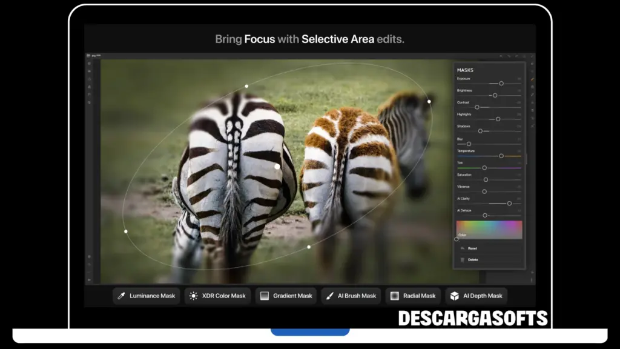
Task: Pick a color from the Color gradient swatch
Action: click(490, 228)
